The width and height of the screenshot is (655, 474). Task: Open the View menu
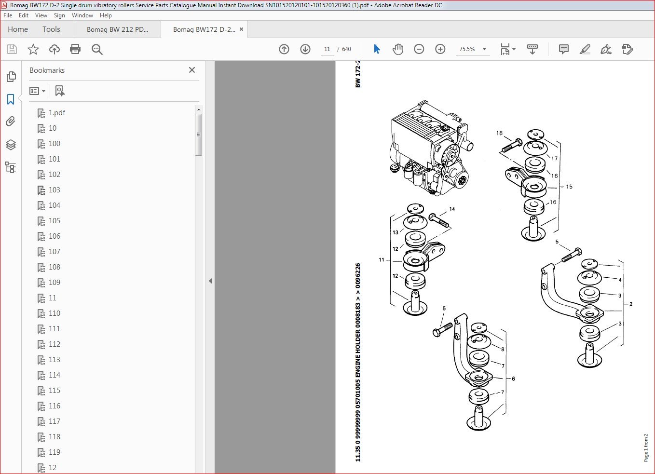point(41,15)
